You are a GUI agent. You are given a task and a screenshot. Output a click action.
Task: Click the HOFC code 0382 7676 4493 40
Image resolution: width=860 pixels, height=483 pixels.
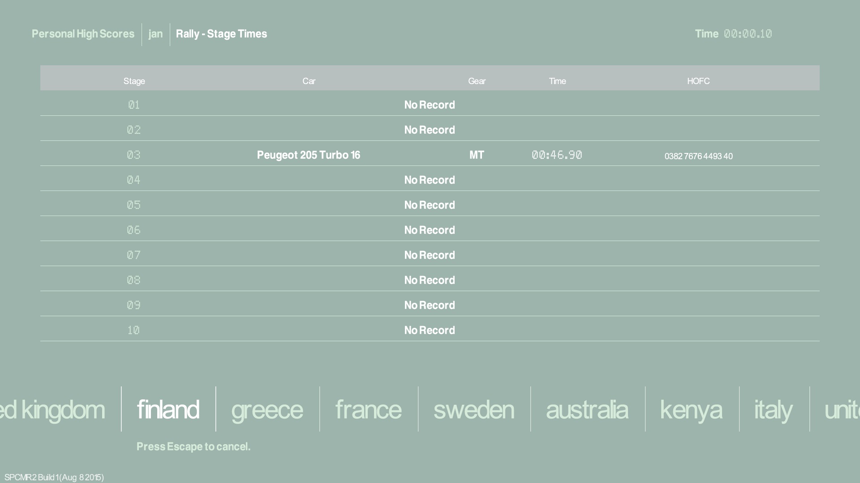698,156
